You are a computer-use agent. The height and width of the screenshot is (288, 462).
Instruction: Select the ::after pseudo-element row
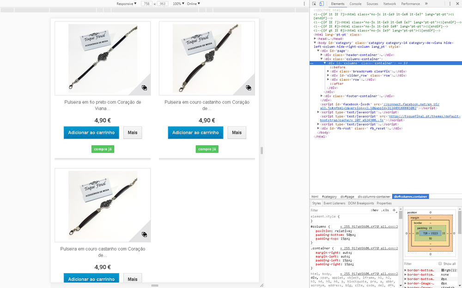tap(336, 84)
